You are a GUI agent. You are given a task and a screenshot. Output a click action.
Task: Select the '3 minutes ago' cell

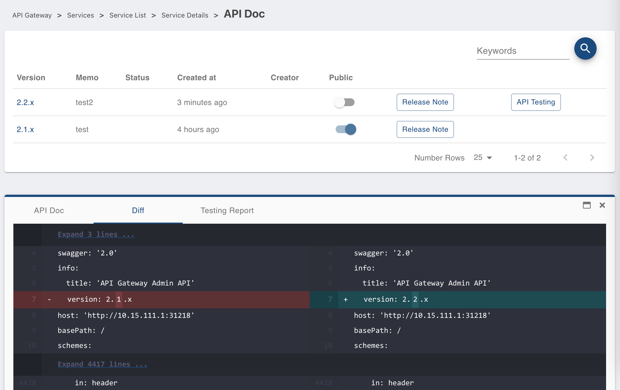(x=202, y=103)
